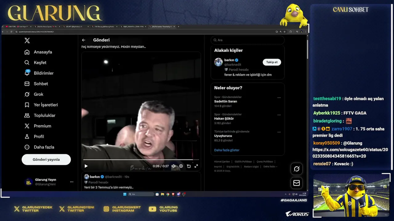The width and height of the screenshot is (394, 221).
Task: Open Brave browser from the taskbar
Action: tap(173, 194)
